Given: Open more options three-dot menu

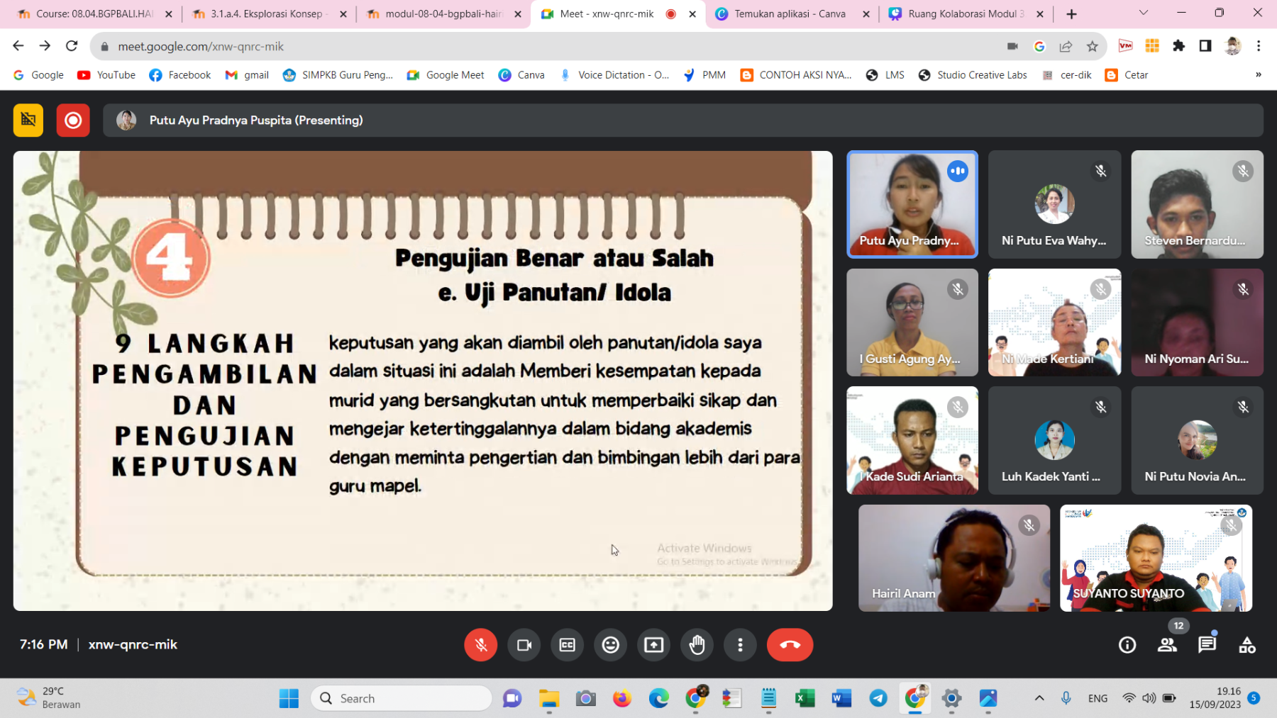Looking at the screenshot, I should pos(740,645).
